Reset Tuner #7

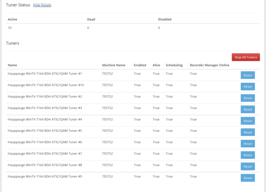248,155
